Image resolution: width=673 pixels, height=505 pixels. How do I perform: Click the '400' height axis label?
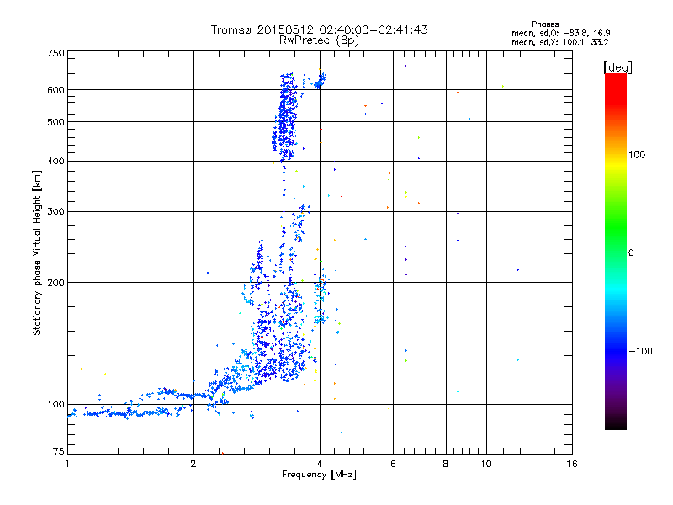56,161
